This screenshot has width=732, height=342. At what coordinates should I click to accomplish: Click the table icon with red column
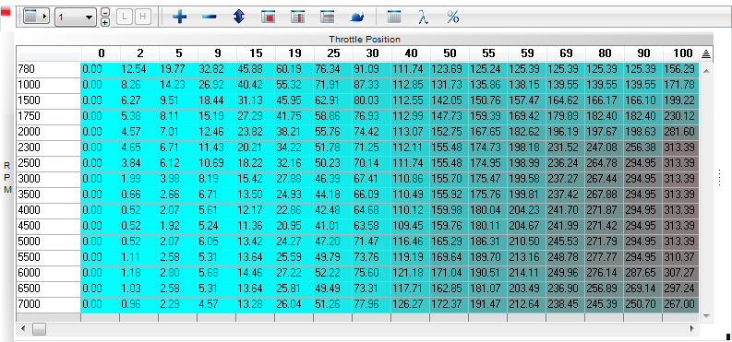click(297, 18)
